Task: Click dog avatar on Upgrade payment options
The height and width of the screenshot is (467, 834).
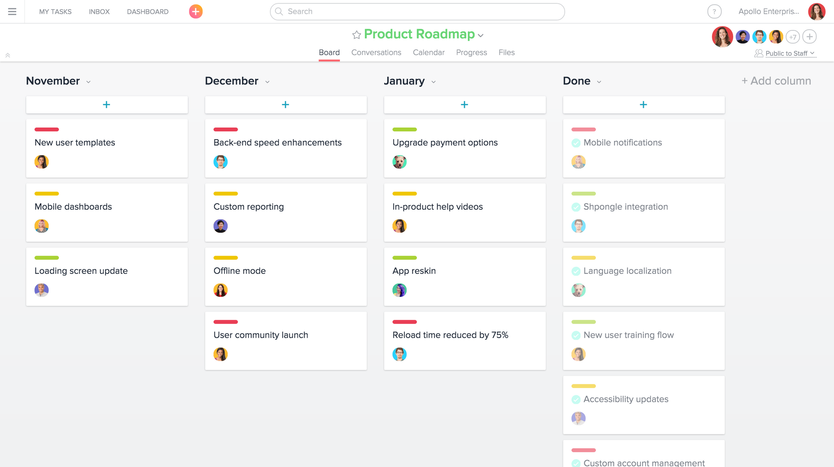Action: (399, 162)
